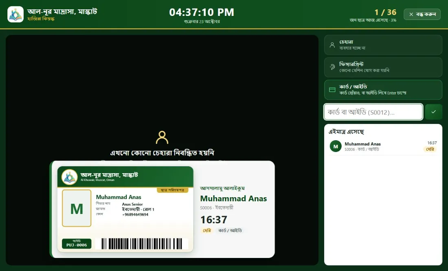Select the ফিঙ্গারপ্রিন্ট method panel
The height and width of the screenshot is (271, 448).
tap(383, 67)
